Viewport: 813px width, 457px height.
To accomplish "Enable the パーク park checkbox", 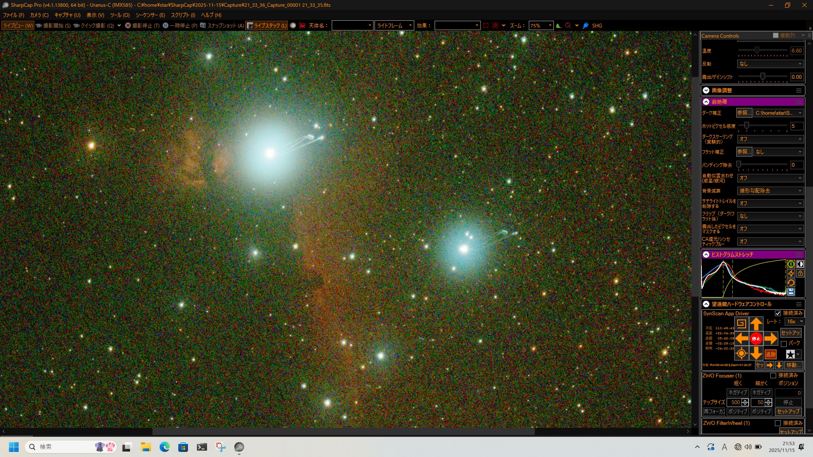I will click(x=784, y=344).
